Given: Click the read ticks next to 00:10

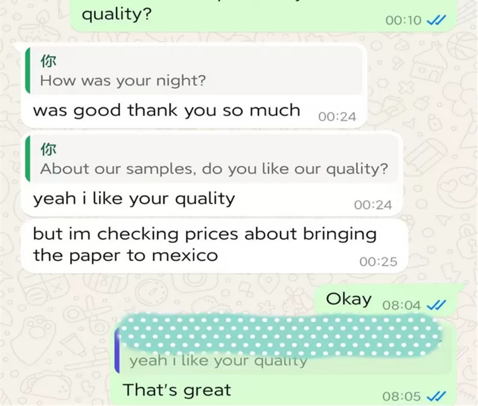Looking at the screenshot, I should point(436,20).
